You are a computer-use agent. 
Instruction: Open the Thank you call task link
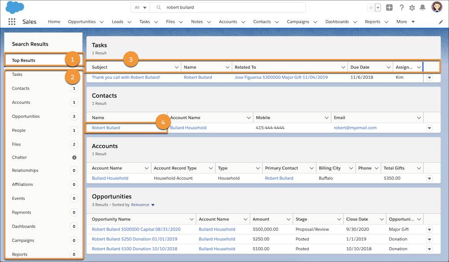click(x=126, y=77)
